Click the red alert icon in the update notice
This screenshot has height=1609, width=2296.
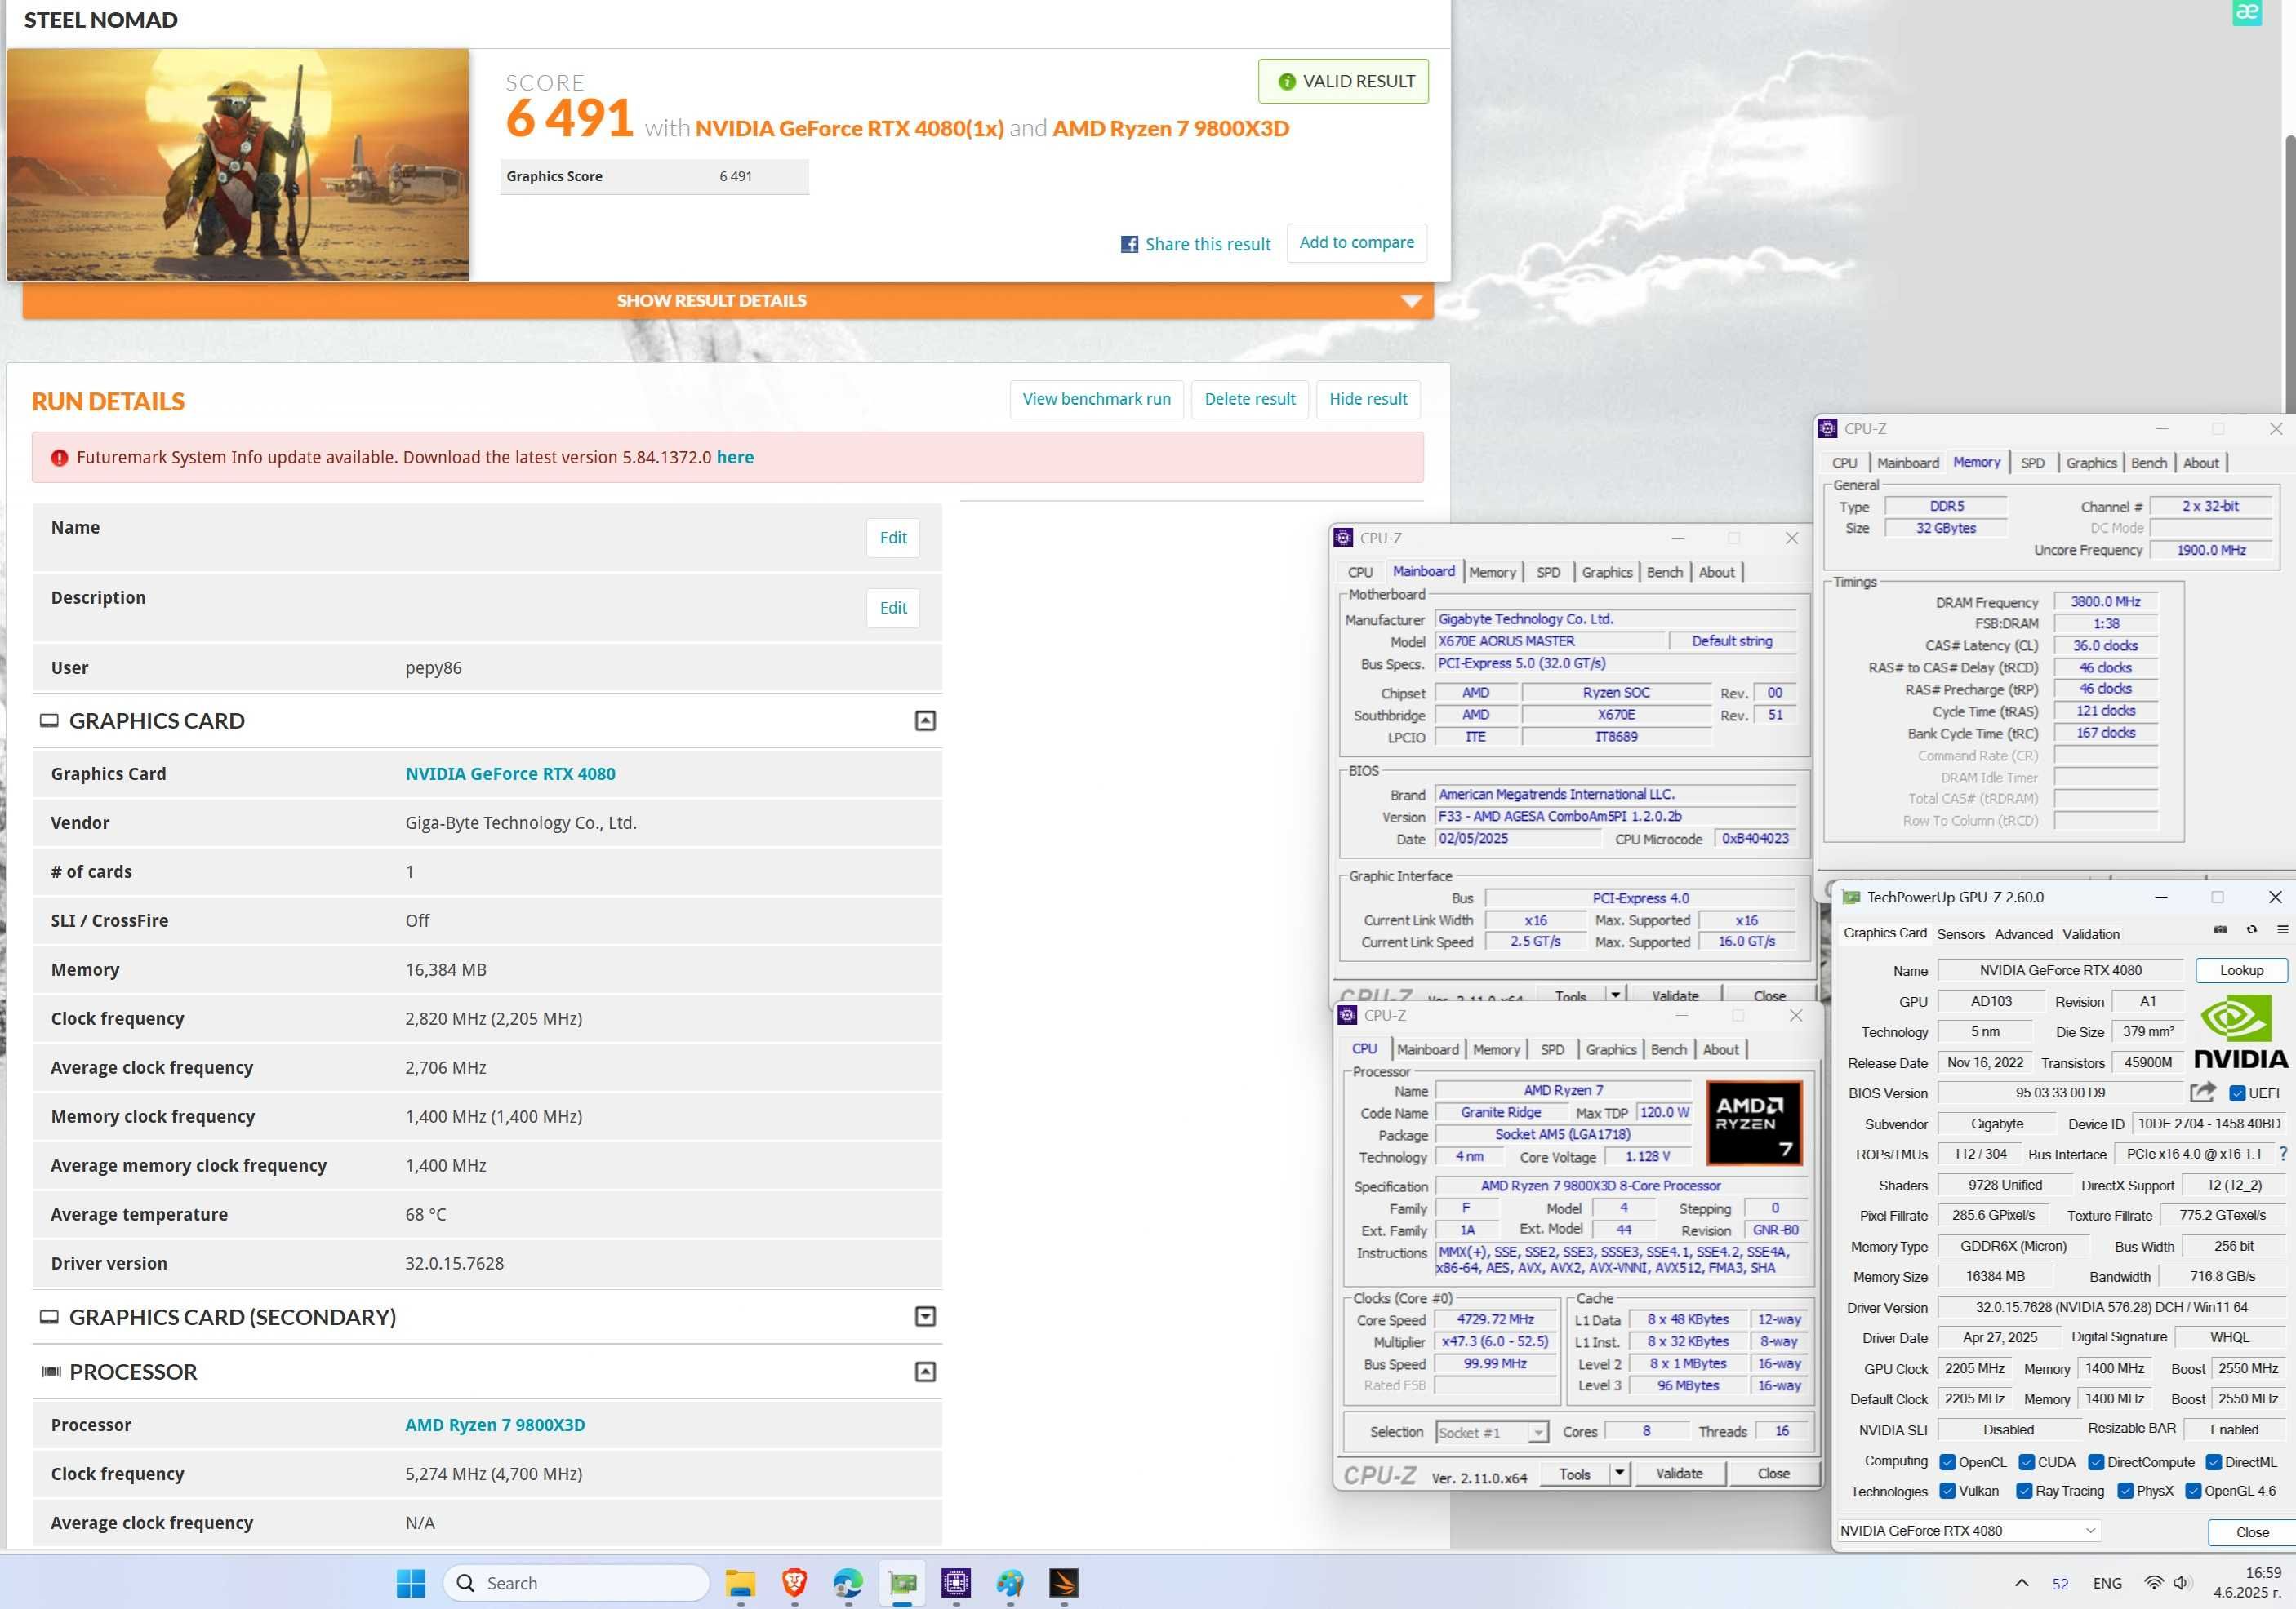pos(59,458)
